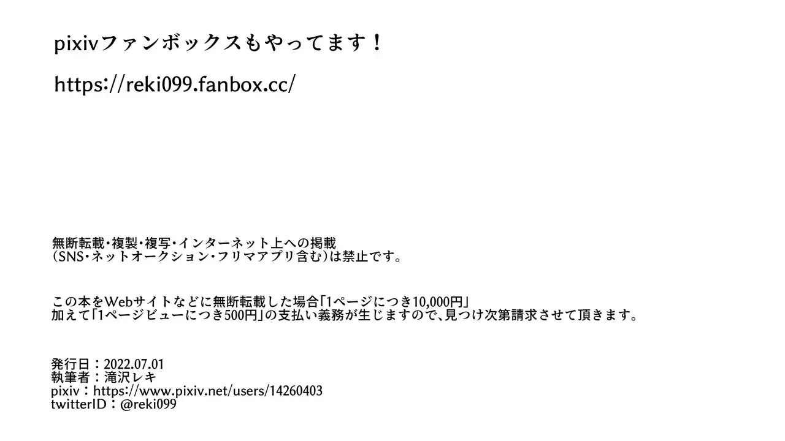Click the pixiv label before the URL
The image size is (785, 441).
point(64,391)
